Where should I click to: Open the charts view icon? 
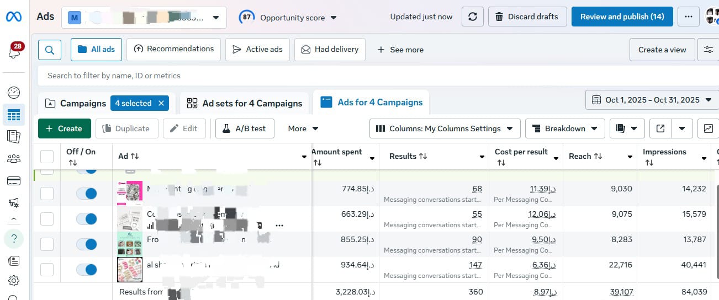click(708, 128)
